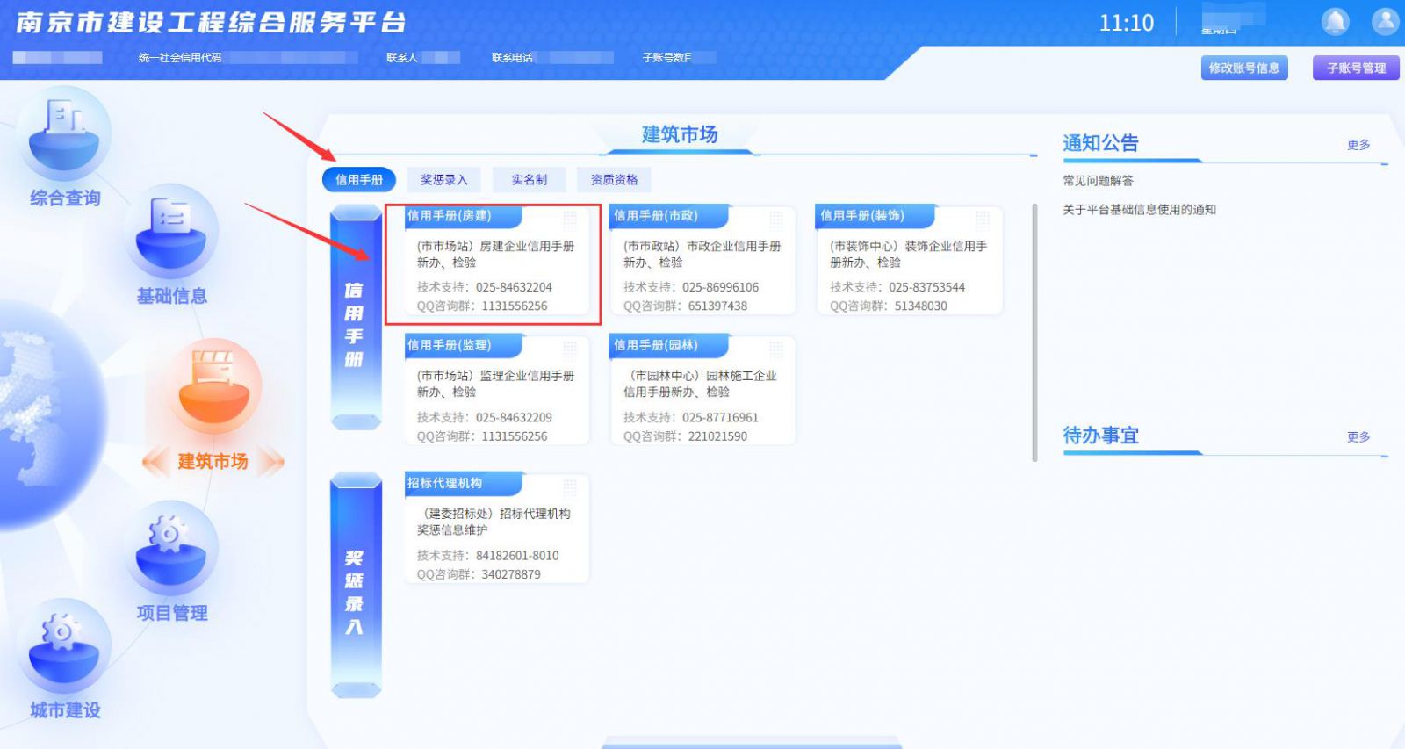Click the 建筑市场 panel heading
Viewport: 1405px width, 749px height.
[680, 134]
